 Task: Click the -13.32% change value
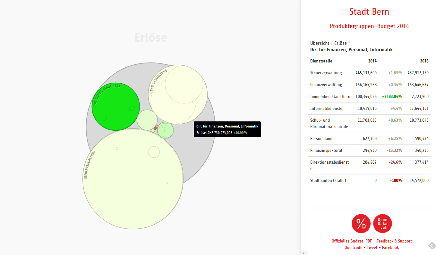394,150
